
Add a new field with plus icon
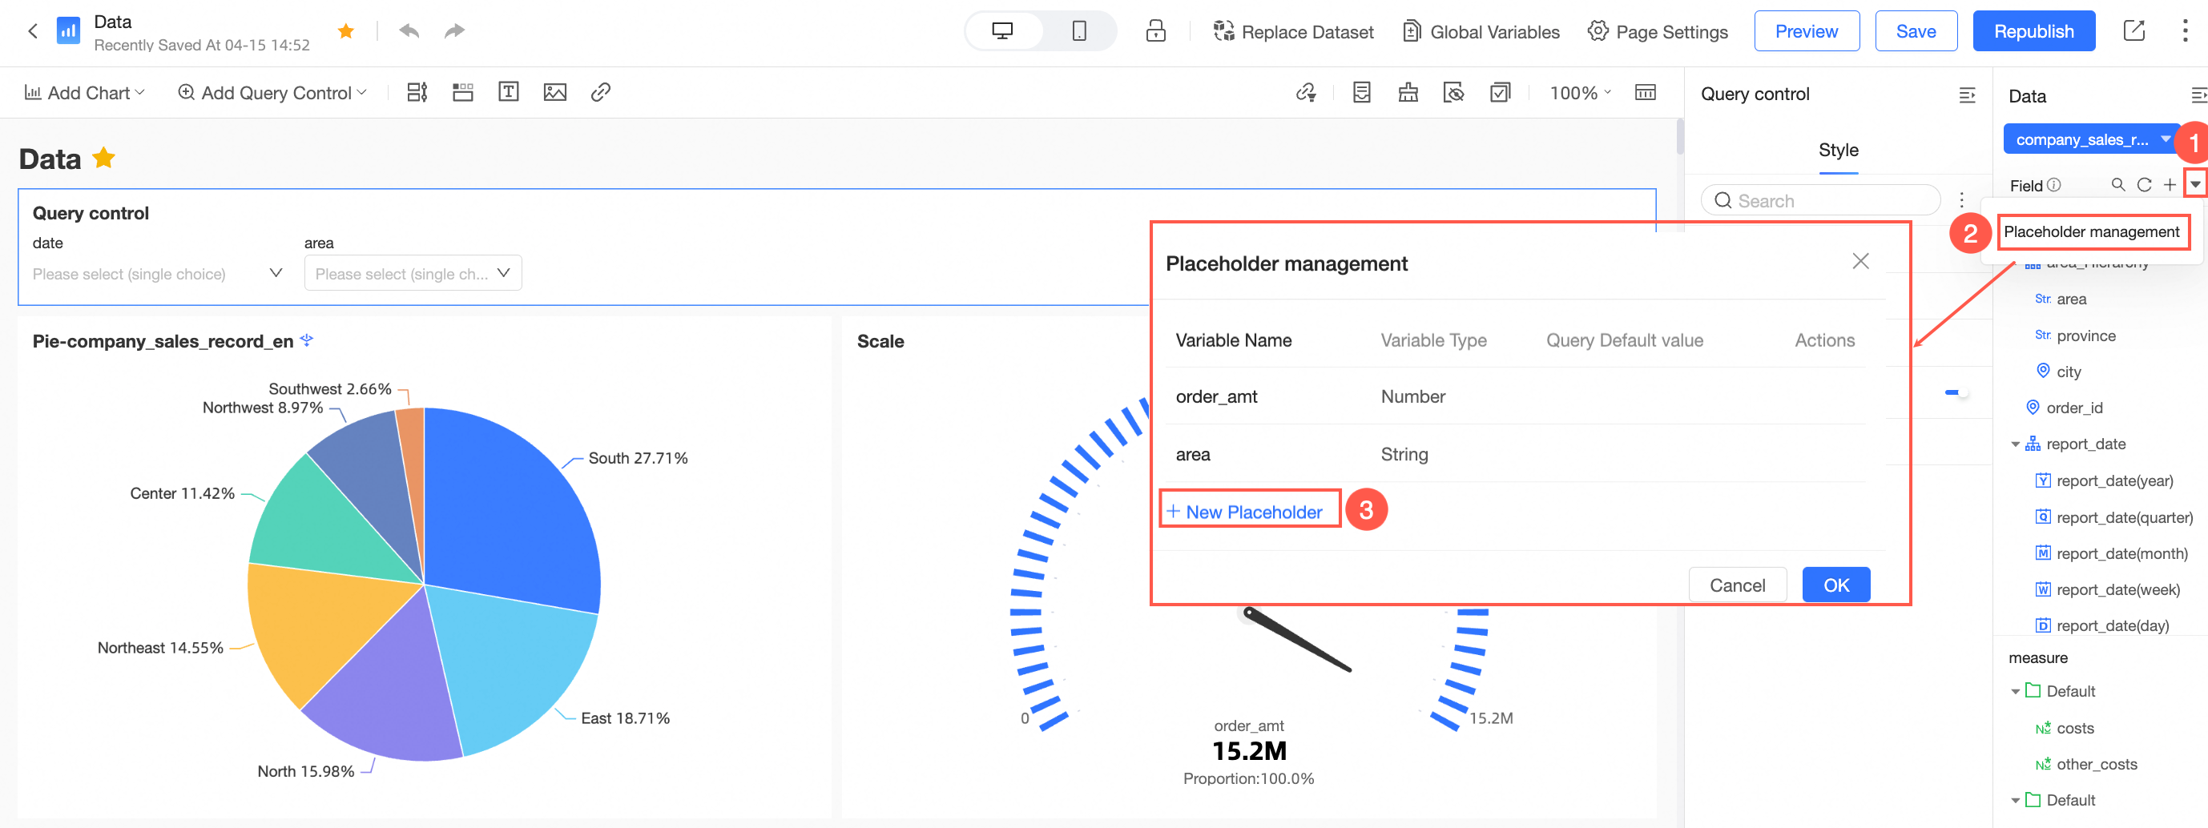click(2170, 185)
